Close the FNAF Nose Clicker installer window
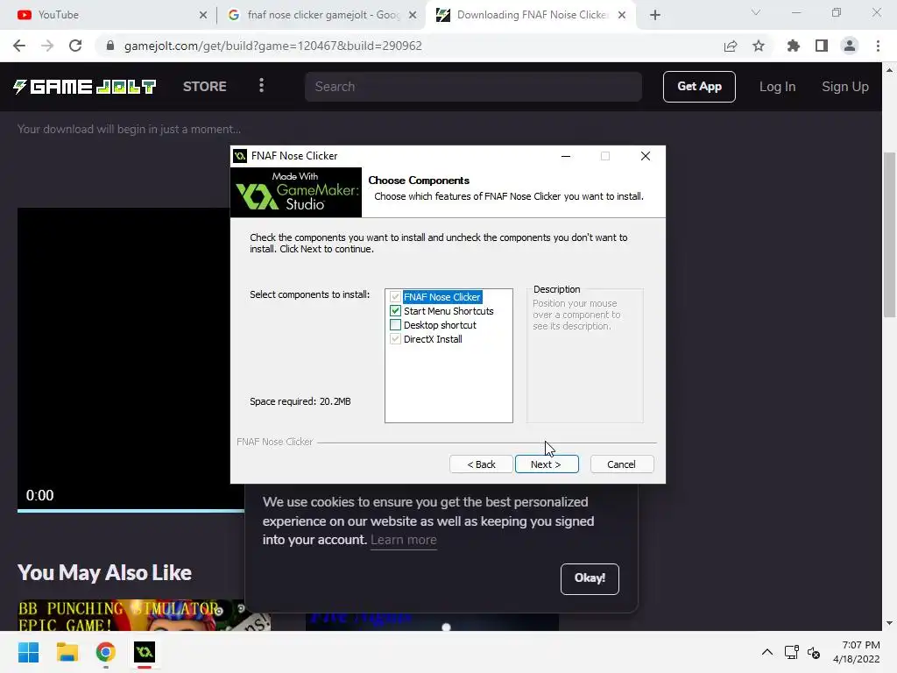Viewport: 897px width, 673px height. [x=646, y=156]
